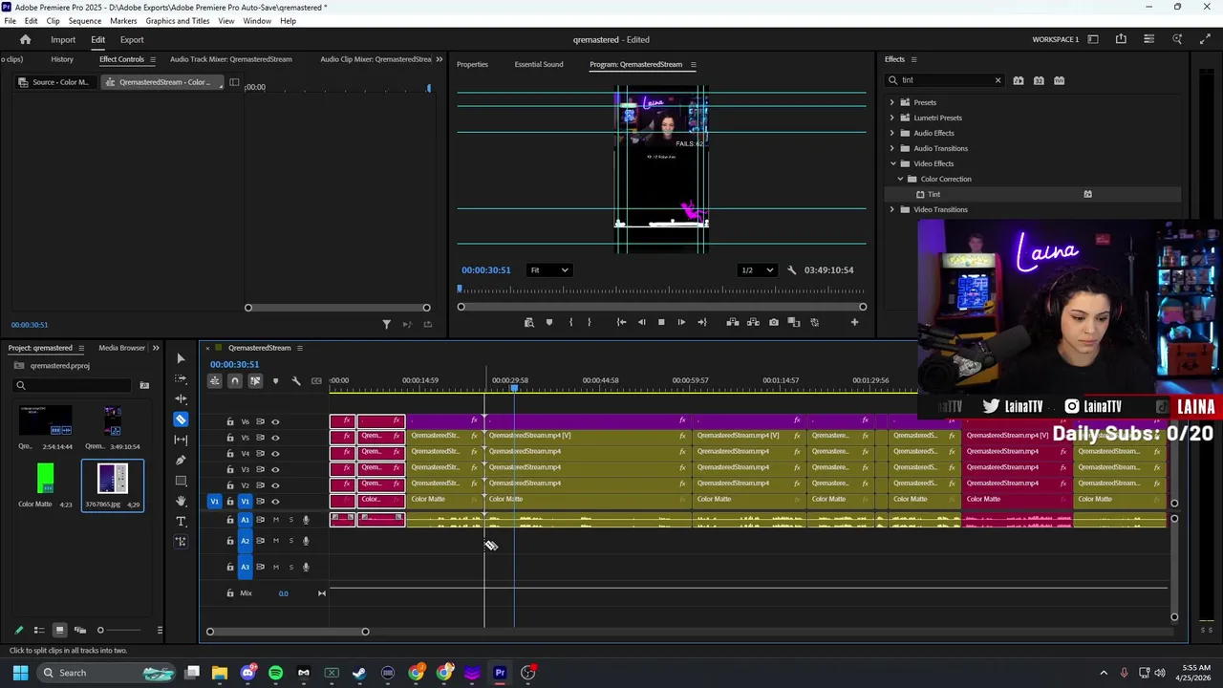This screenshot has width=1223, height=688.
Task: Add marker in the Program monitor
Action: (549, 322)
